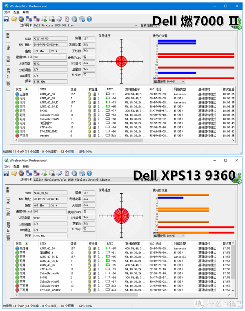Click the disconnect computers icon in upper toolbar
245x311 pixels.
(36, 19)
